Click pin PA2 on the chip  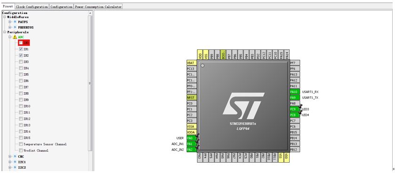(x=192, y=149)
